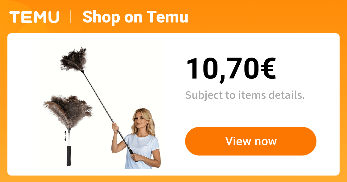Click the divider between logo and heading
Screen dimensions: 347x182
(71, 17)
